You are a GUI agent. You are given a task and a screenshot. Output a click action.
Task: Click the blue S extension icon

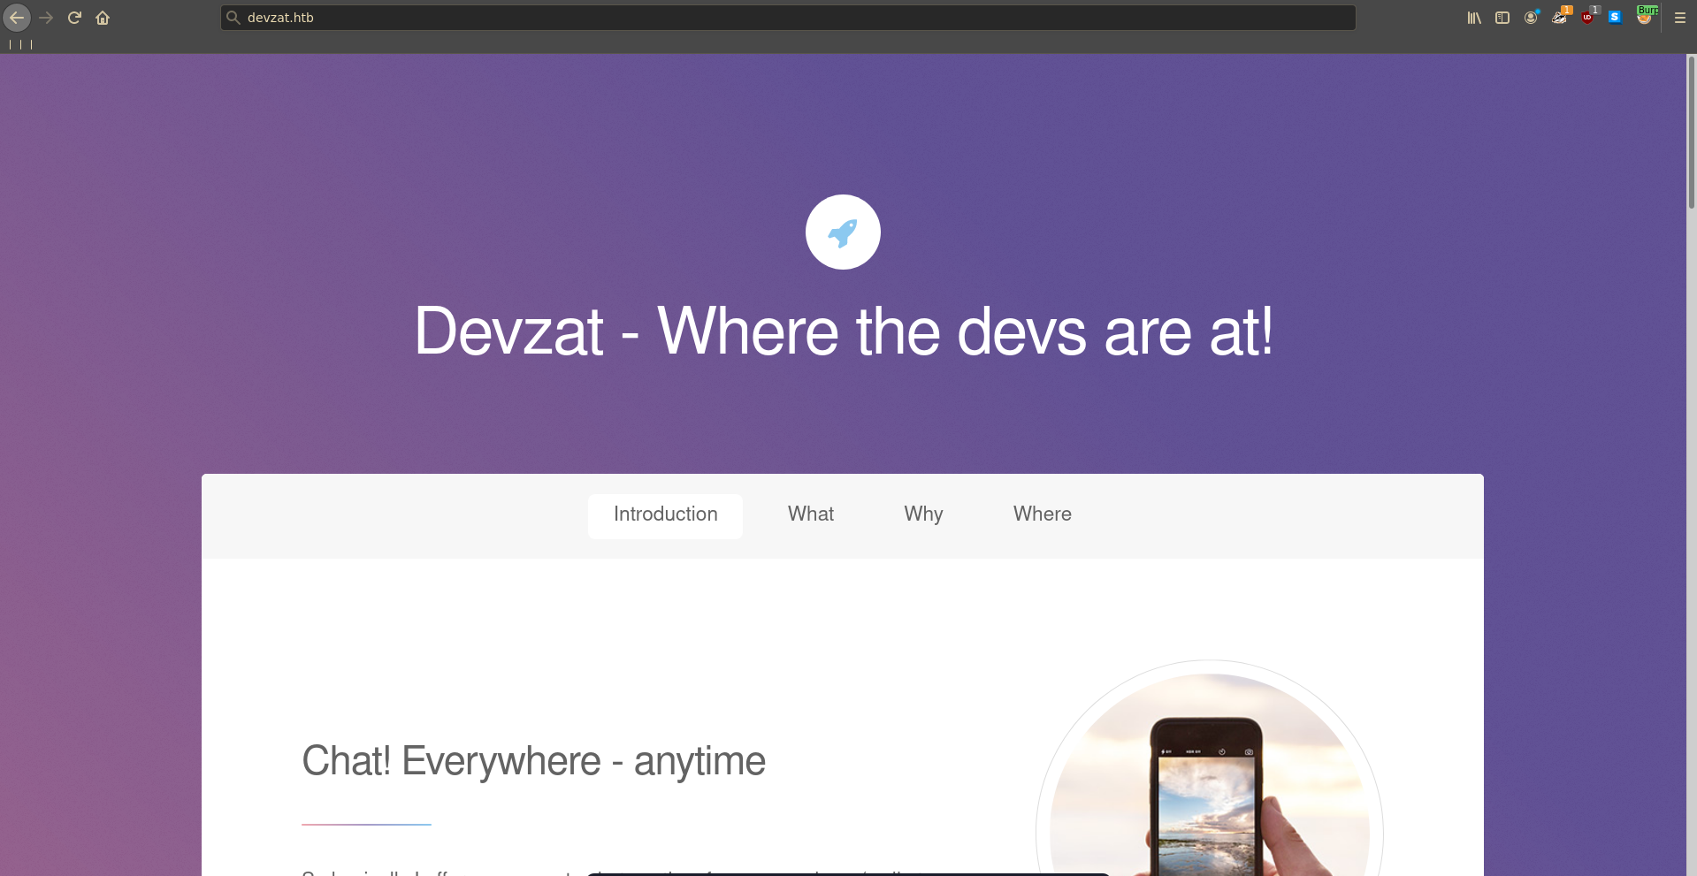(1616, 18)
